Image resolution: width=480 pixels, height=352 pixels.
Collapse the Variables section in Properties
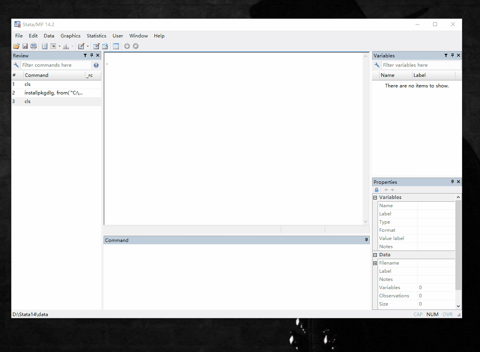pyautogui.click(x=375, y=197)
